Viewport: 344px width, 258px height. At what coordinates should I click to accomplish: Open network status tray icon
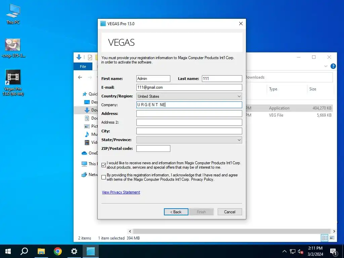coord(293,251)
